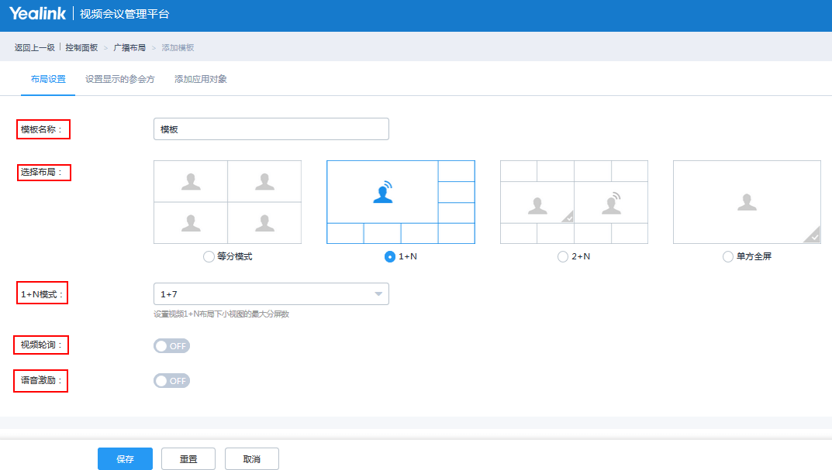Screen dimensions: 832x470
Task: Switch to the 布局设置 tab
Action: click(48, 79)
